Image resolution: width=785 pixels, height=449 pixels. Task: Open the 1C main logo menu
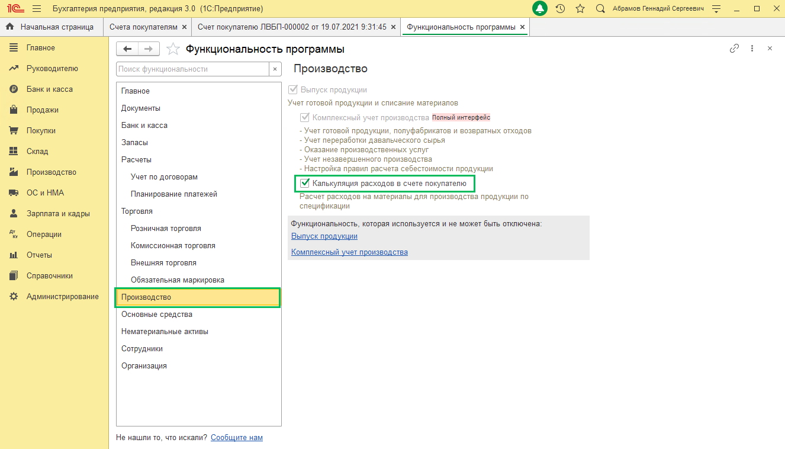[x=15, y=9]
